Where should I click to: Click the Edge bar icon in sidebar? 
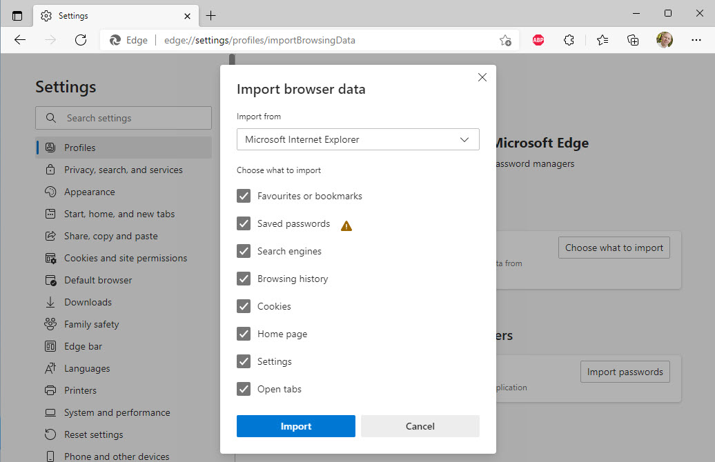(50, 346)
